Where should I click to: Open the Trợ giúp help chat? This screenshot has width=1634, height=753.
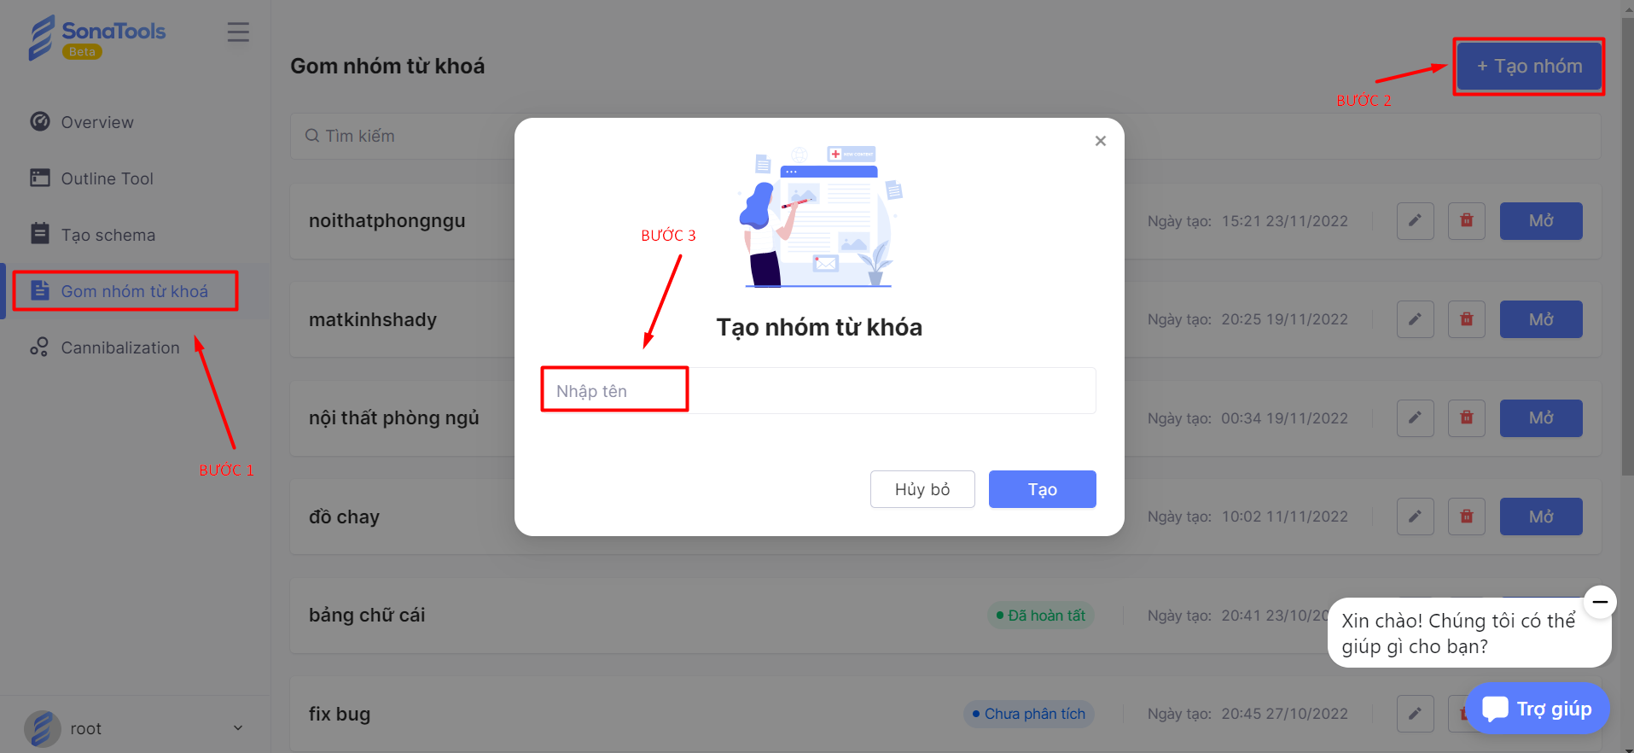pos(1537,709)
